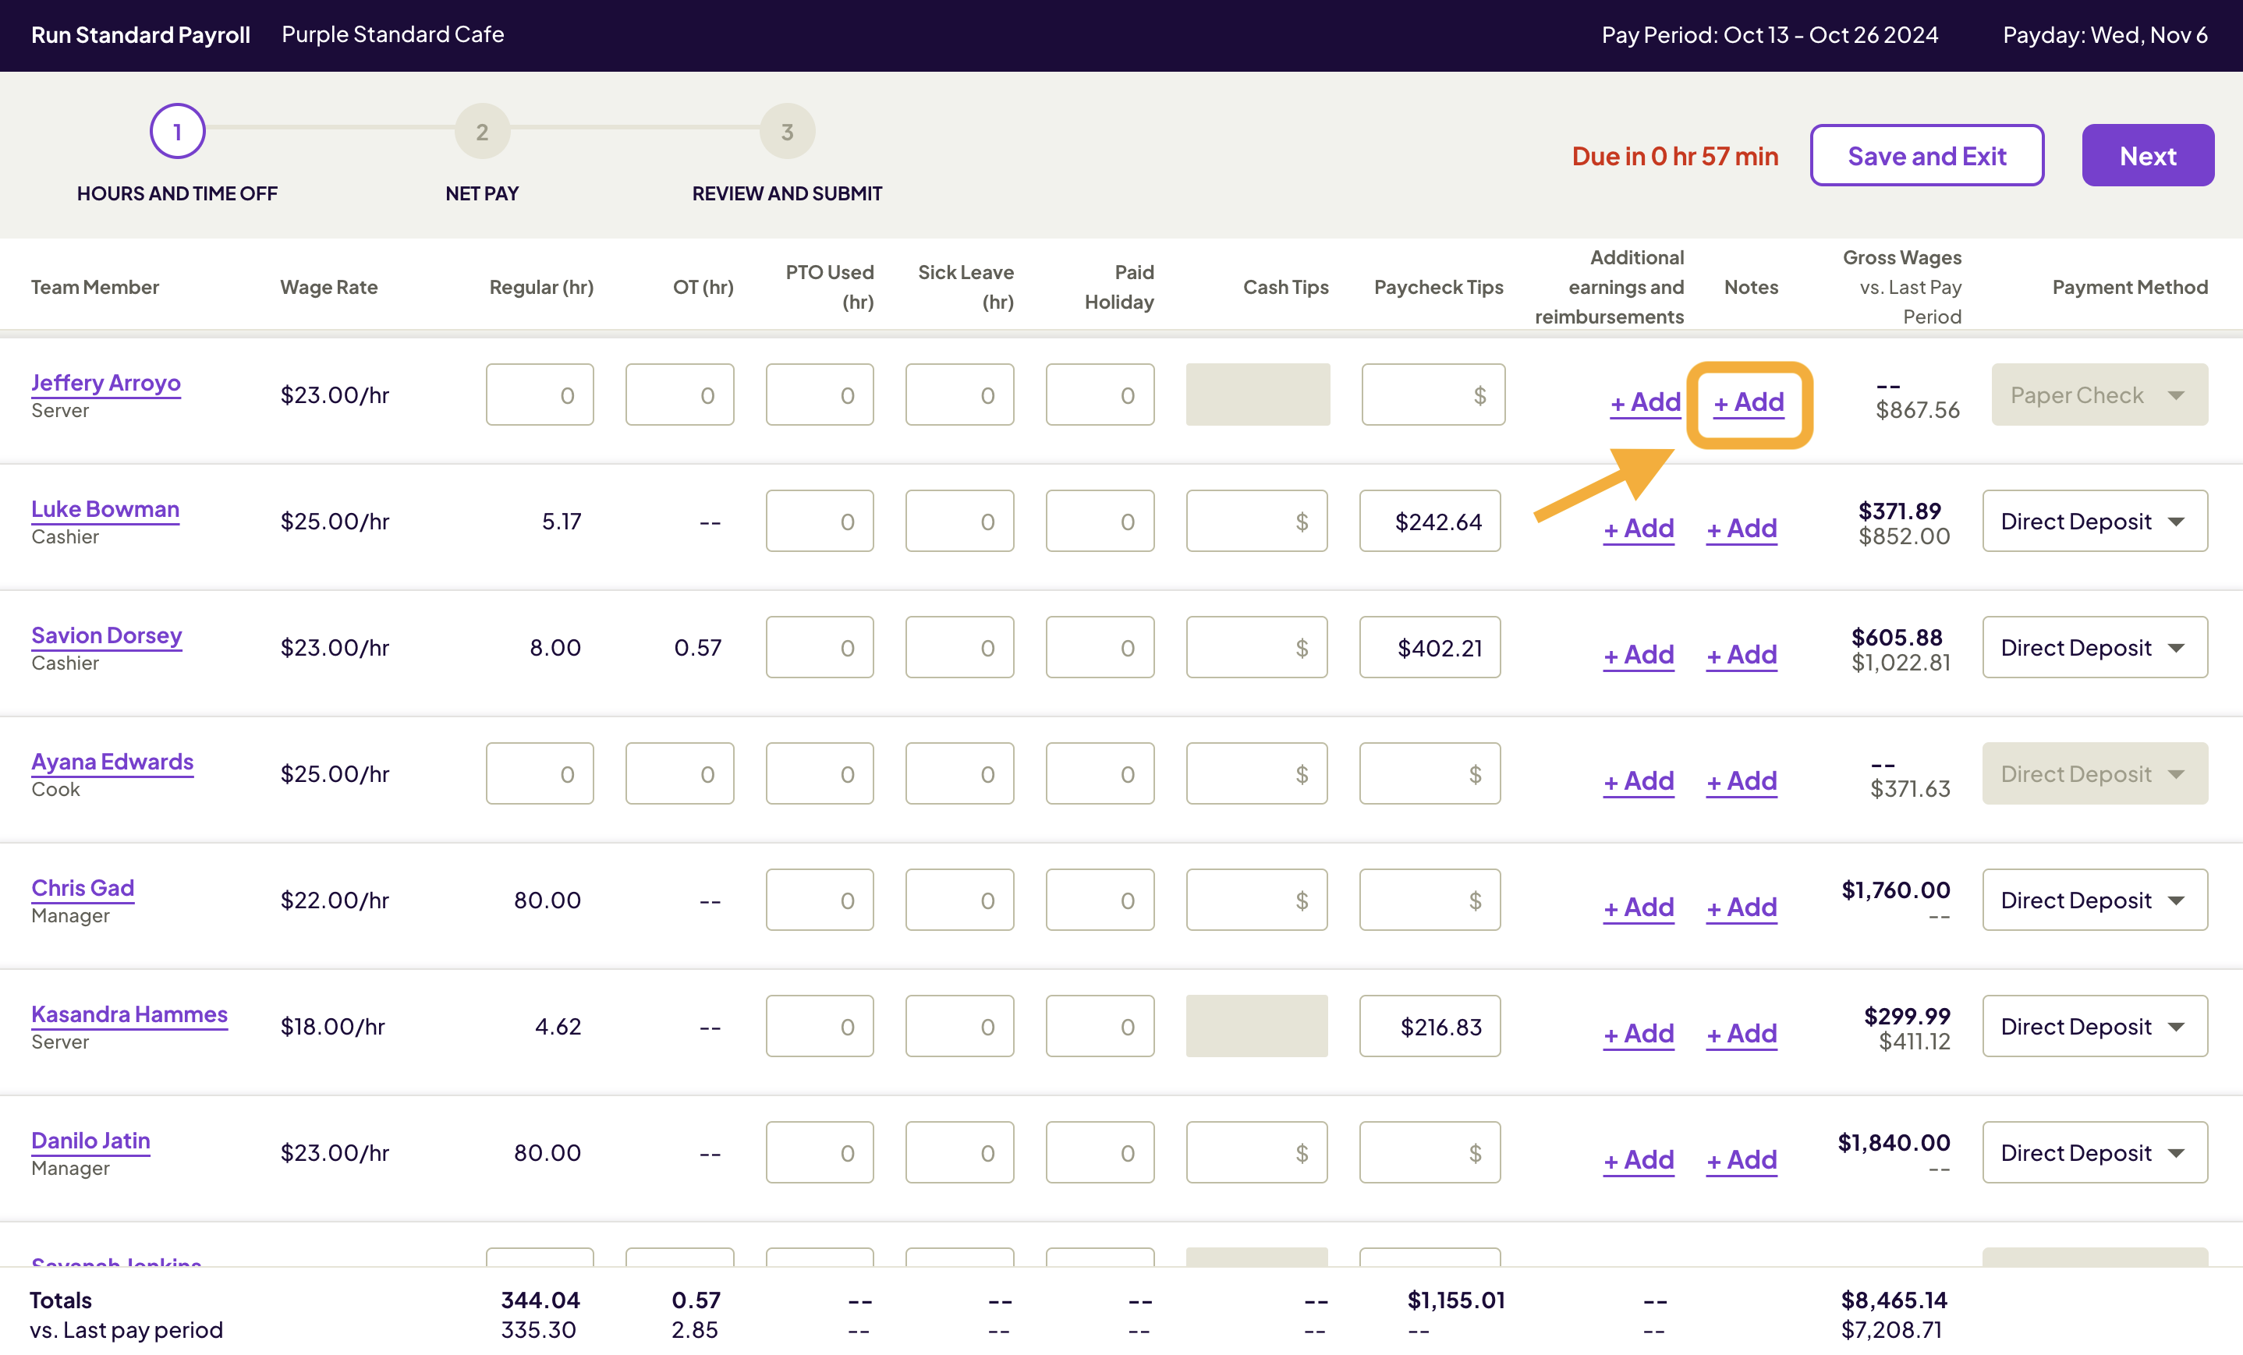Go to step 2 Net Pay circle
Image resolution: width=2243 pixels, height=1355 pixels.
pyautogui.click(x=481, y=132)
